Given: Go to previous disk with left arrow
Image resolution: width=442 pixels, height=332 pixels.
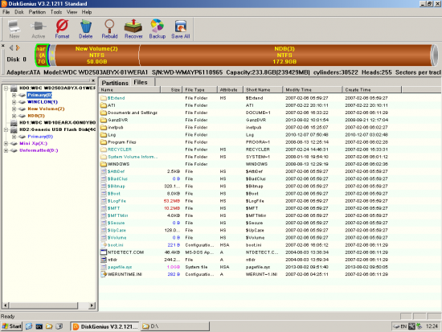Looking at the screenshot, I should click(x=11, y=48).
